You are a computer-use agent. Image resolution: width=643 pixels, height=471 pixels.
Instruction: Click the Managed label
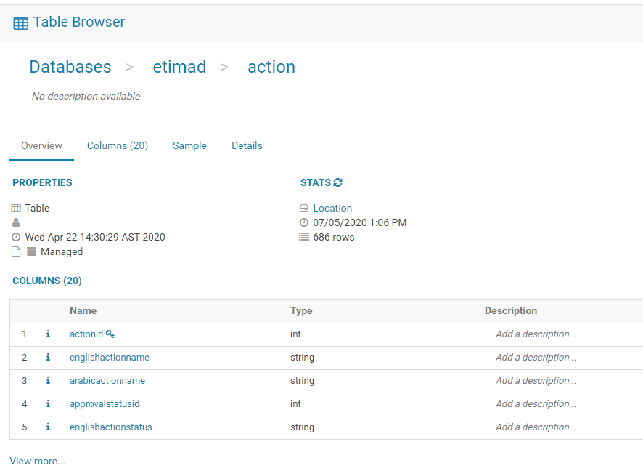[62, 251]
